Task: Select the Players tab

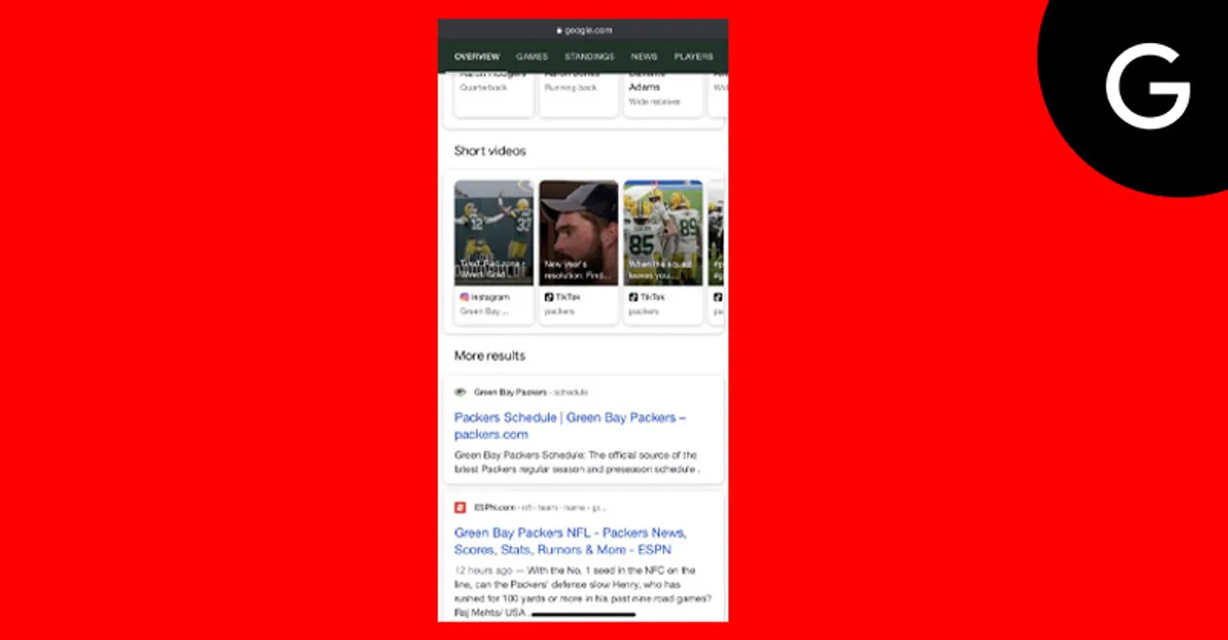Action: click(x=694, y=57)
